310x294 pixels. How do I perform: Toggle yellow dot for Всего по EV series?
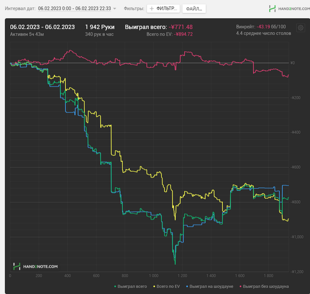(x=154, y=286)
